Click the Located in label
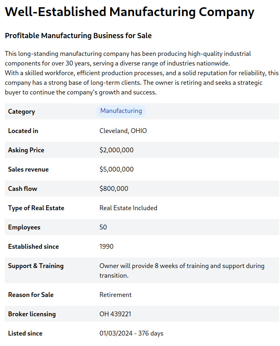 [23, 131]
